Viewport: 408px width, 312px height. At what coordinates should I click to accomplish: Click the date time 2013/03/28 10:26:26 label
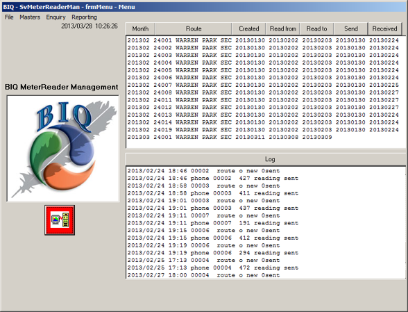(90, 26)
